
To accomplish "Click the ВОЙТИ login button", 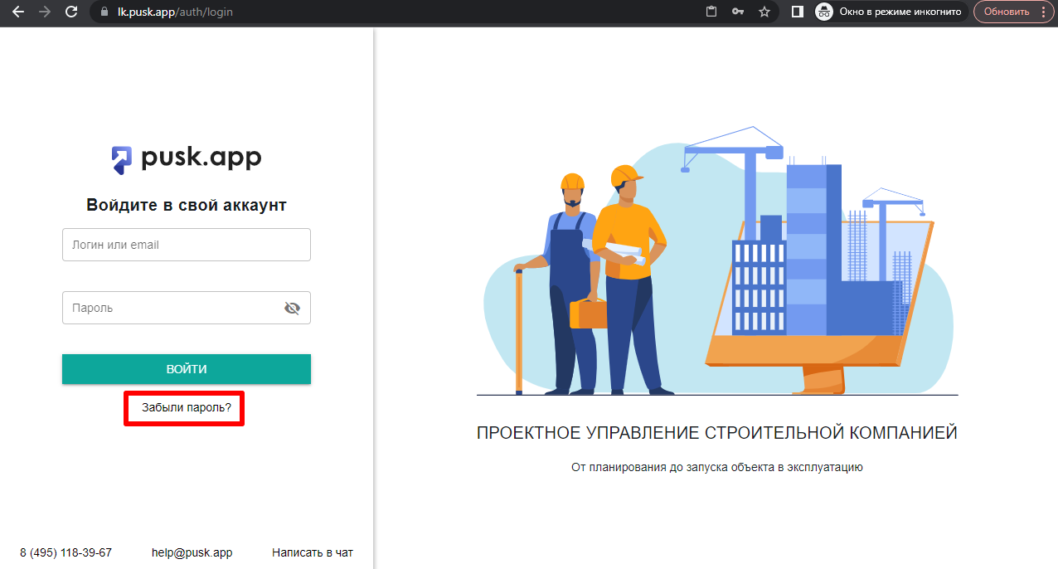I will coord(187,369).
